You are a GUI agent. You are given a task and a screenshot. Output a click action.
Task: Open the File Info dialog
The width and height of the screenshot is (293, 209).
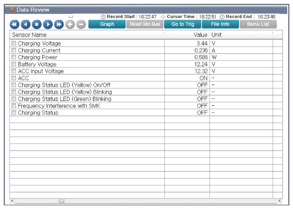pyautogui.click(x=220, y=24)
